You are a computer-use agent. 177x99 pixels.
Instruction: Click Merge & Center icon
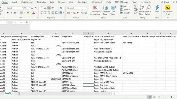[x=61, y=13]
